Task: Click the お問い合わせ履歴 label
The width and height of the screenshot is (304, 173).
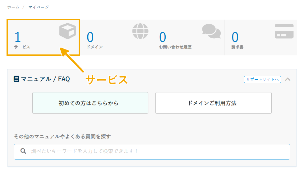Action: point(175,47)
